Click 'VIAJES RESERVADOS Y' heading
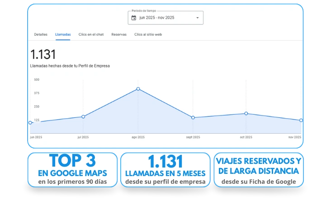Screen dimensions: 331x200 click(x=259, y=161)
